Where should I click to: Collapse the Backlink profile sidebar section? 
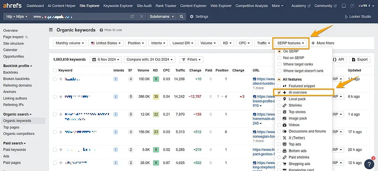click(18, 66)
